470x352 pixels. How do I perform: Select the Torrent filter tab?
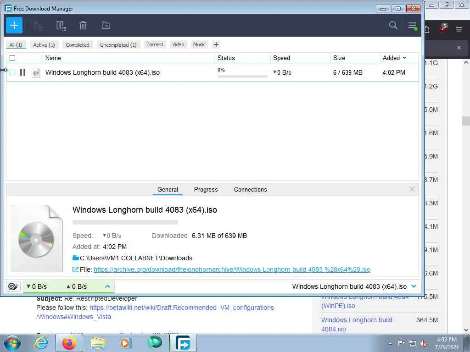tap(155, 44)
